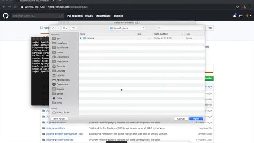Open commit message about OBO synonyms
Image resolution: width=254 pixels, height=143 pixels.
127,128
